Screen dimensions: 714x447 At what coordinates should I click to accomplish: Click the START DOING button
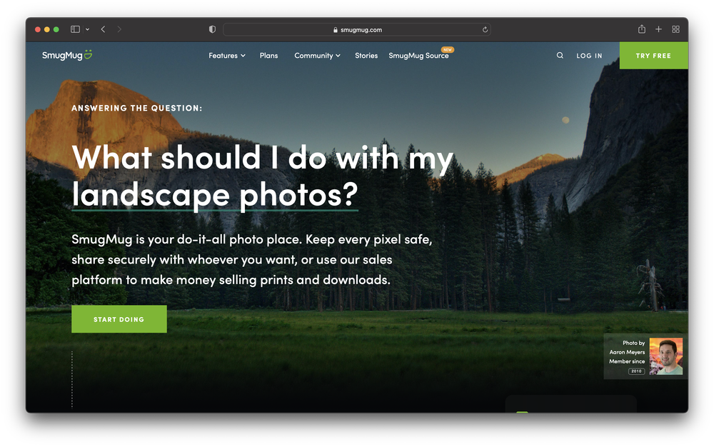[x=119, y=318]
